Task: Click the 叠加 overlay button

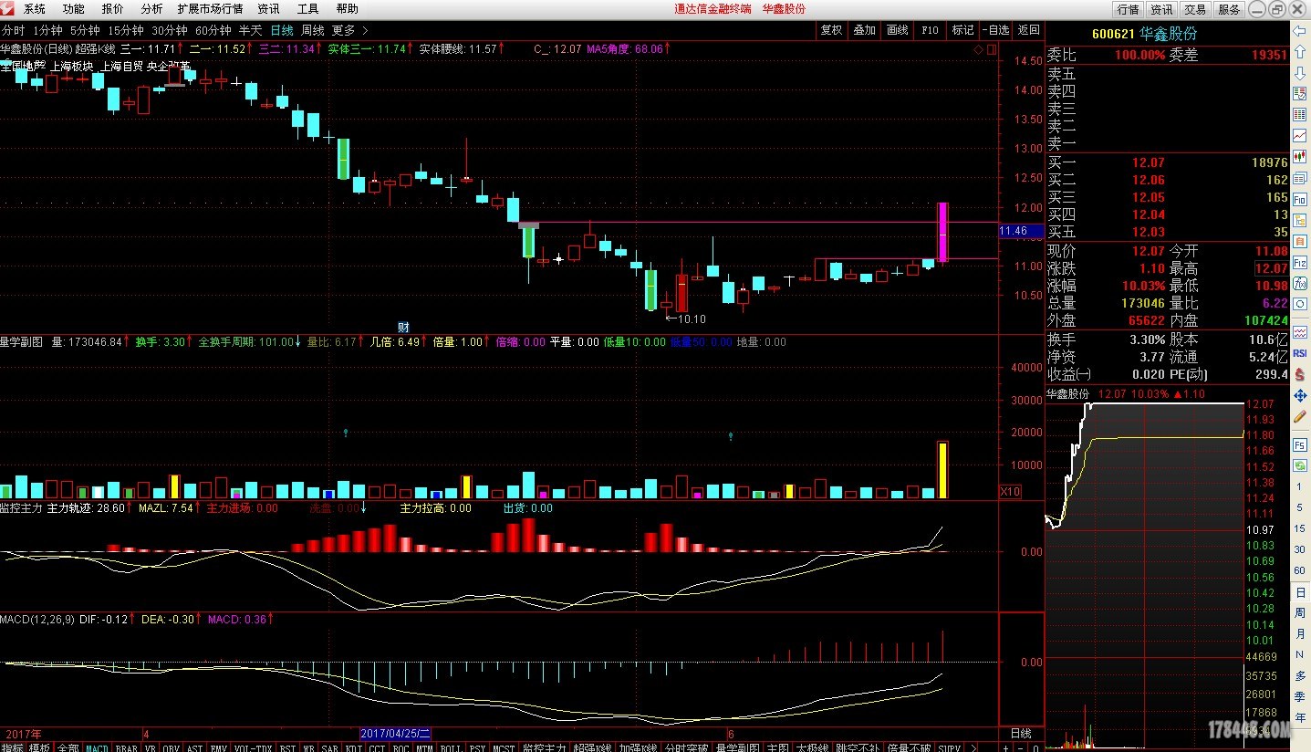Action: 864,30
